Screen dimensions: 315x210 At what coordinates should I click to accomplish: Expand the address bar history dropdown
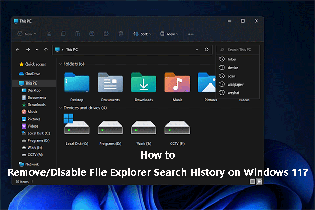197,50
